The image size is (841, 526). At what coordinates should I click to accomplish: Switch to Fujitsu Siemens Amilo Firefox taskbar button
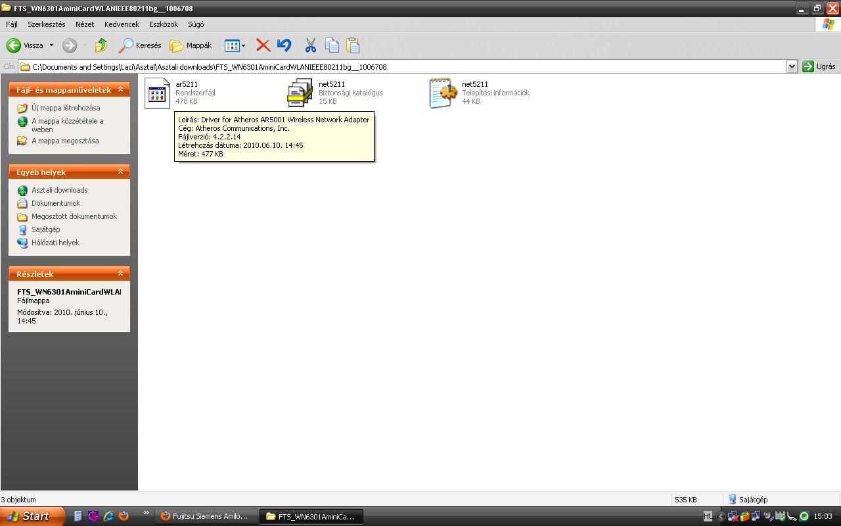206,516
